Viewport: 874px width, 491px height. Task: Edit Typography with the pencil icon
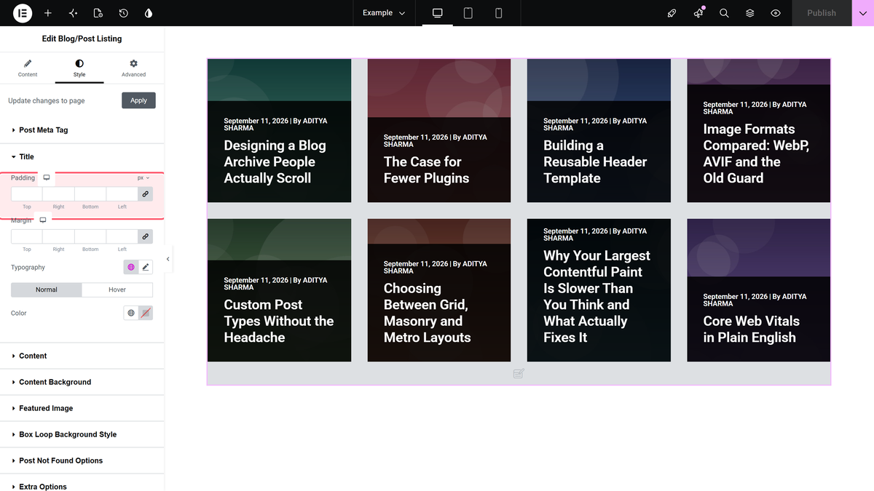tap(146, 268)
